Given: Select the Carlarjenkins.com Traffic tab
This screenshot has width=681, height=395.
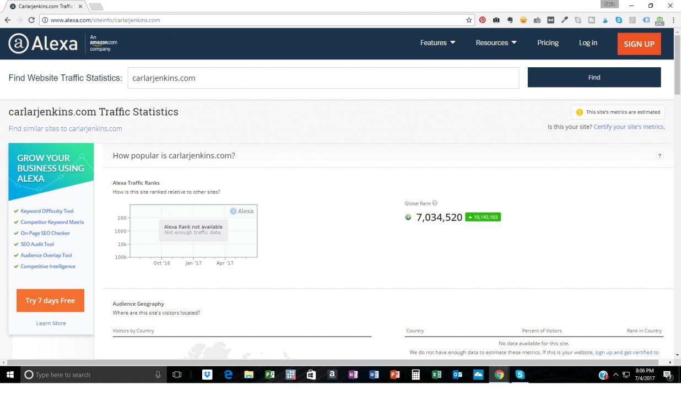Looking at the screenshot, I should pos(45,6).
